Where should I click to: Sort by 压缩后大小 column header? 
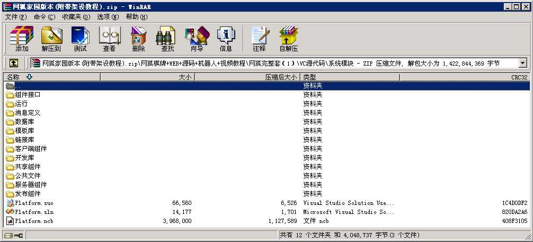tap(247, 77)
